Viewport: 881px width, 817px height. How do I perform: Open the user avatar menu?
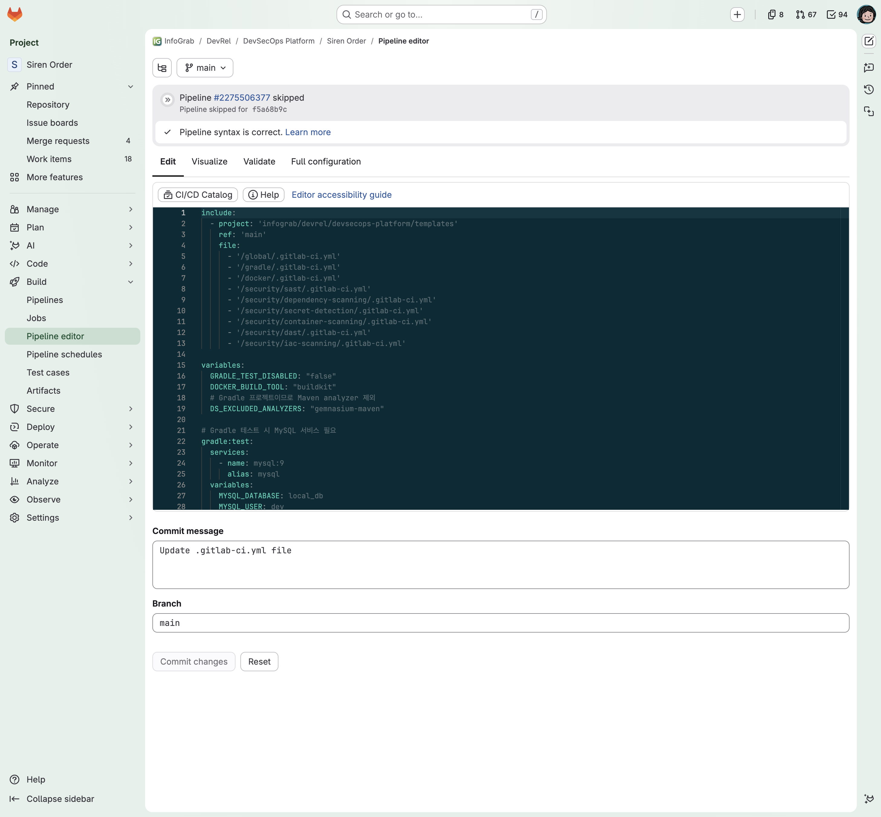click(866, 15)
